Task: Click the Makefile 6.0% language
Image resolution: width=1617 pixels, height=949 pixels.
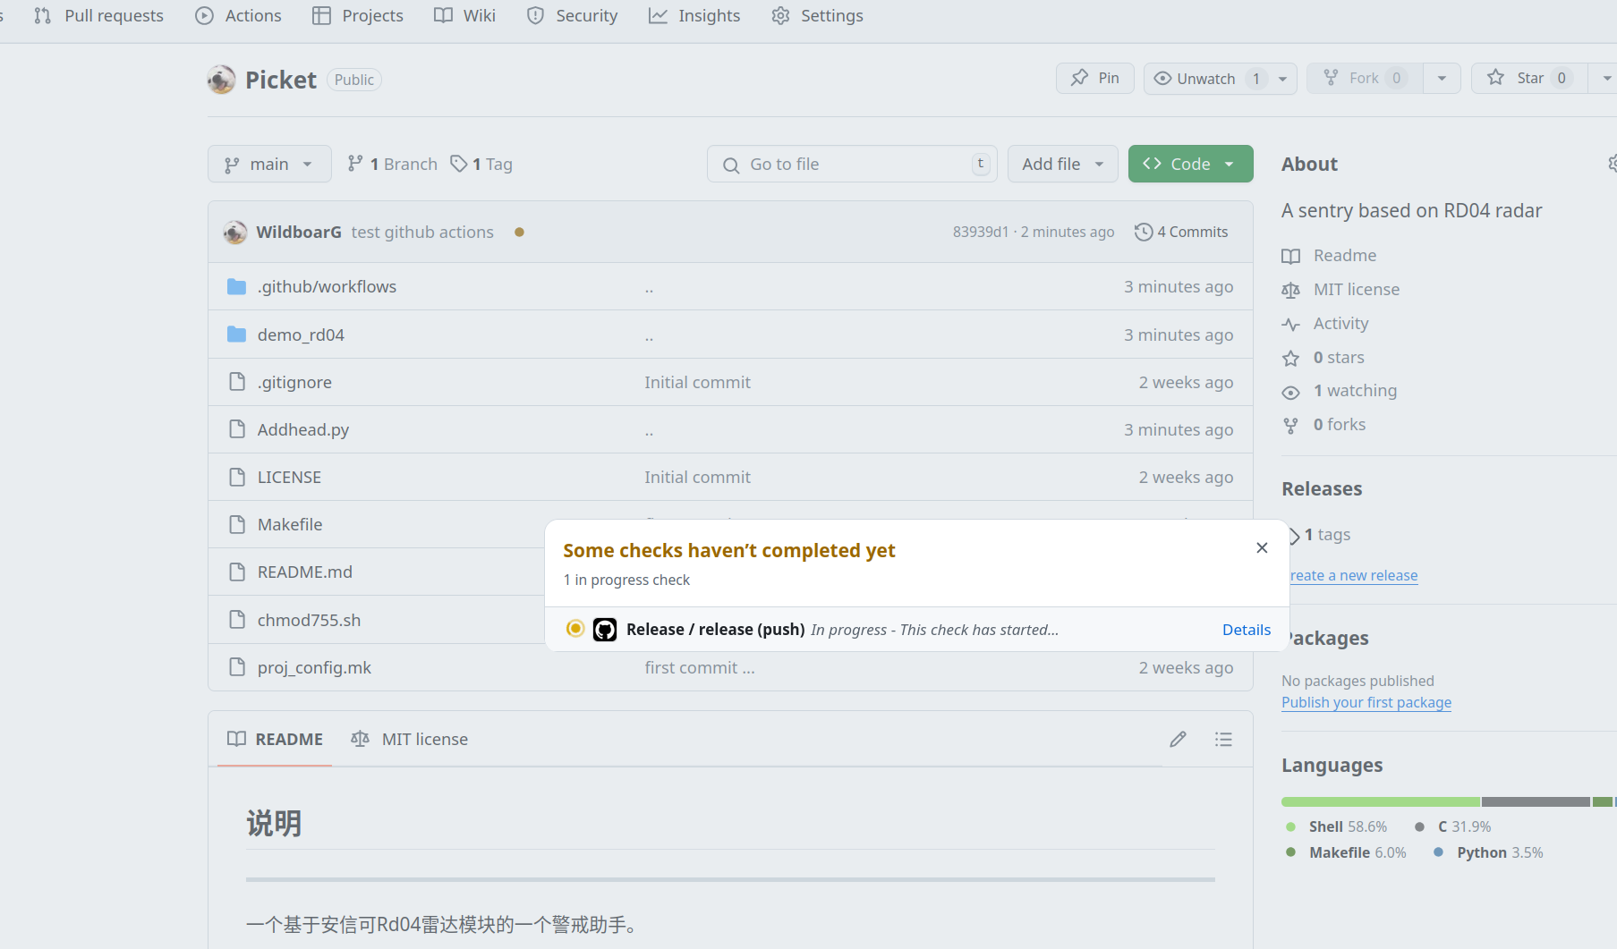Action: pyautogui.click(x=1346, y=852)
